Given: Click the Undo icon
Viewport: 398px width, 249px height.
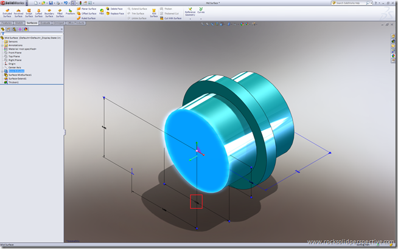Looking at the screenshot, I should coord(66,3).
